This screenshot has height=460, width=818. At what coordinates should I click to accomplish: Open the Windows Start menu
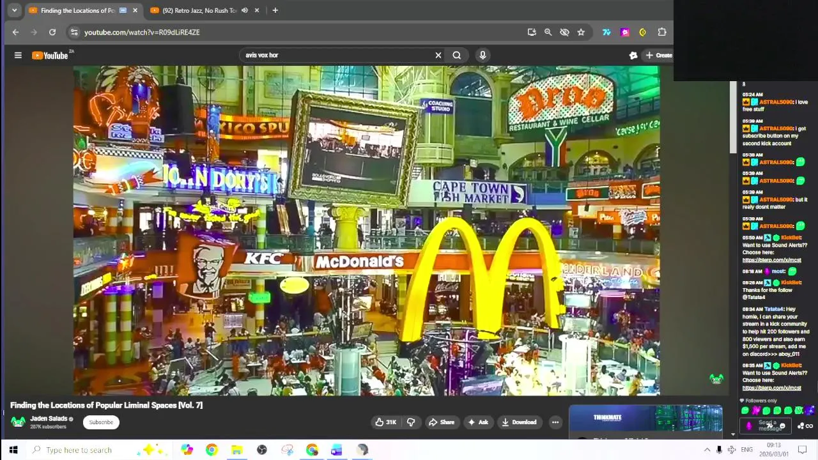point(13,450)
